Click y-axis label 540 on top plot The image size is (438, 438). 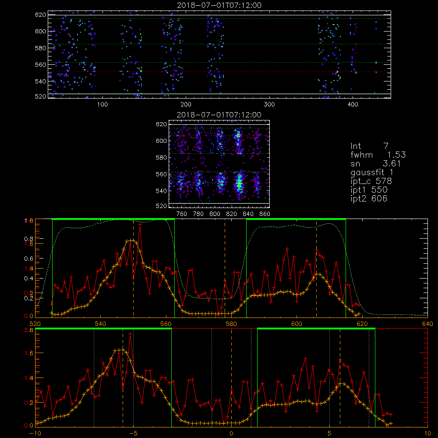coord(40,81)
